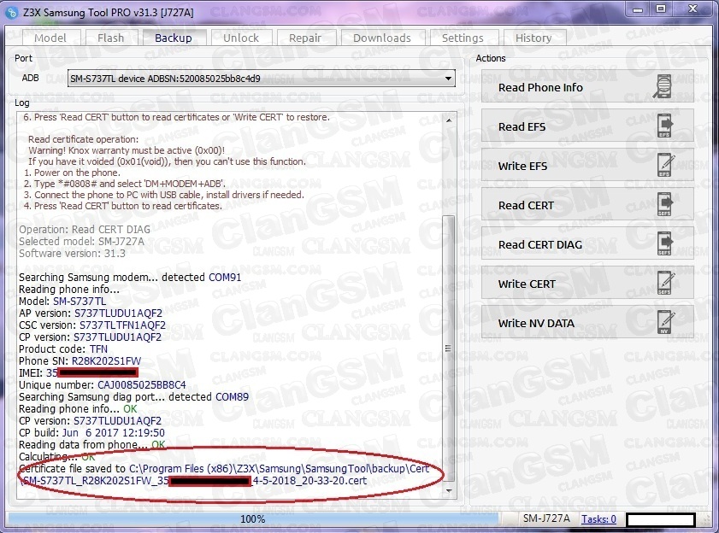Expand the ADB device dropdown arrow
This screenshot has width=719, height=533.
[x=448, y=79]
